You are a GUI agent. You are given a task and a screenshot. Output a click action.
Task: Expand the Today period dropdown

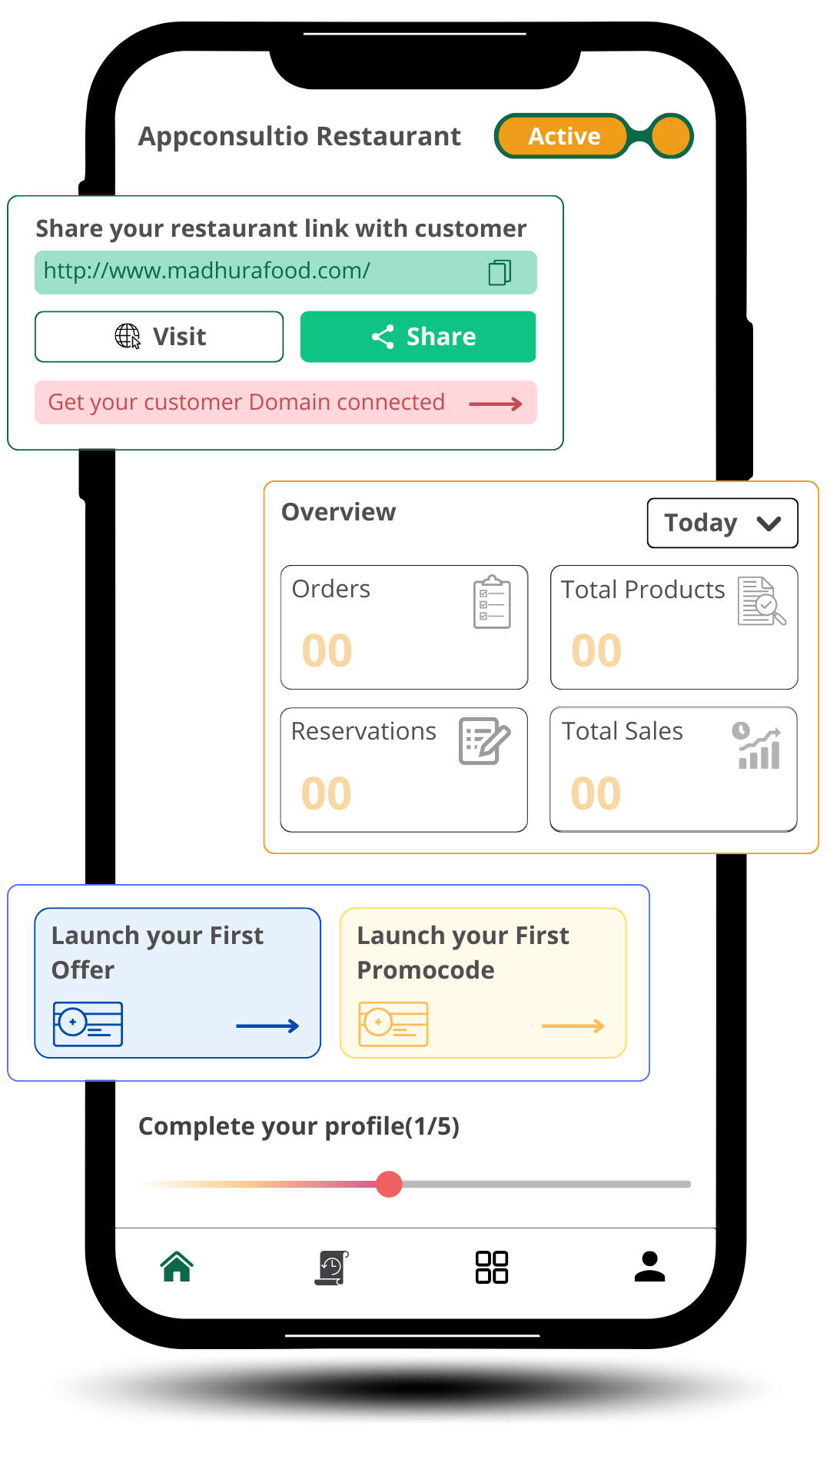pos(722,523)
